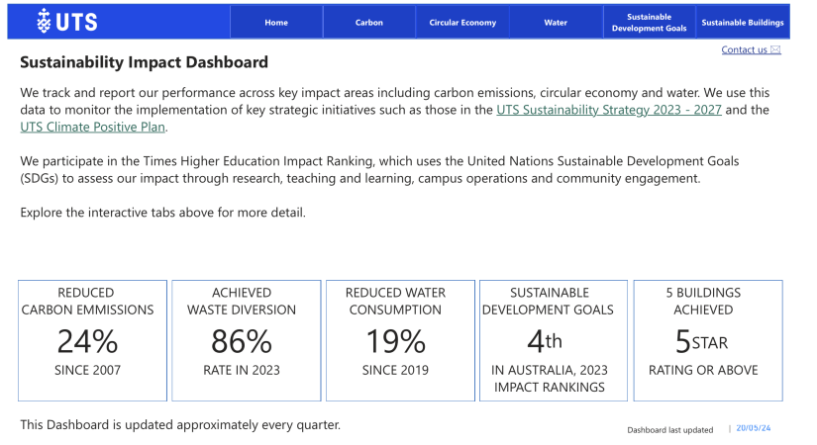The height and width of the screenshot is (445, 817).
Task: Click 'Explore the interactive tabs above' sentence
Action: coord(162,213)
